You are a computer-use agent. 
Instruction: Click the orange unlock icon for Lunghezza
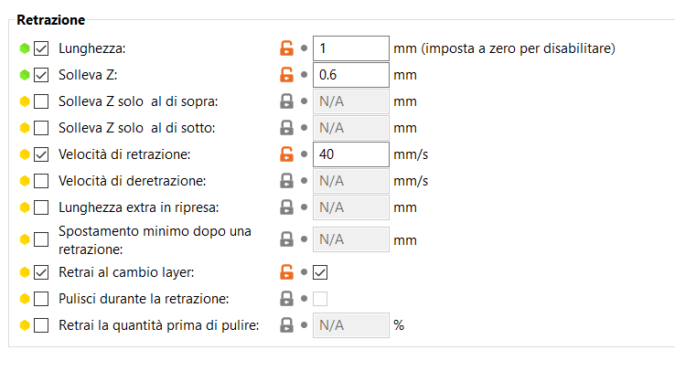pyautogui.click(x=286, y=48)
